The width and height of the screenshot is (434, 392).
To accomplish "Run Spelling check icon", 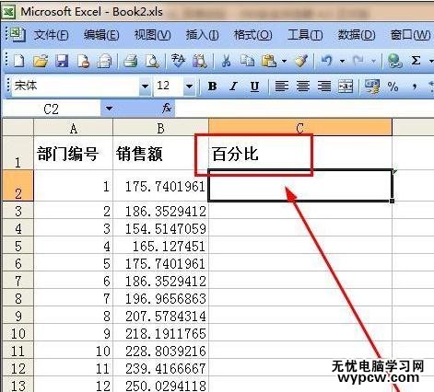I will pyautogui.click(x=178, y=61).
